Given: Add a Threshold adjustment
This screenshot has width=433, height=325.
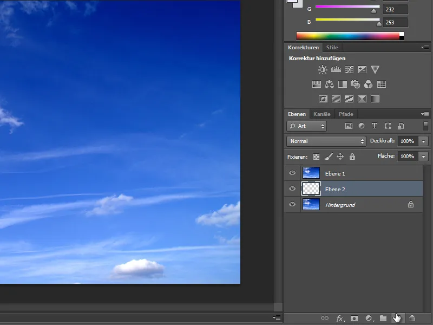Looking at the screenshot, I should [x=349, y=99].
